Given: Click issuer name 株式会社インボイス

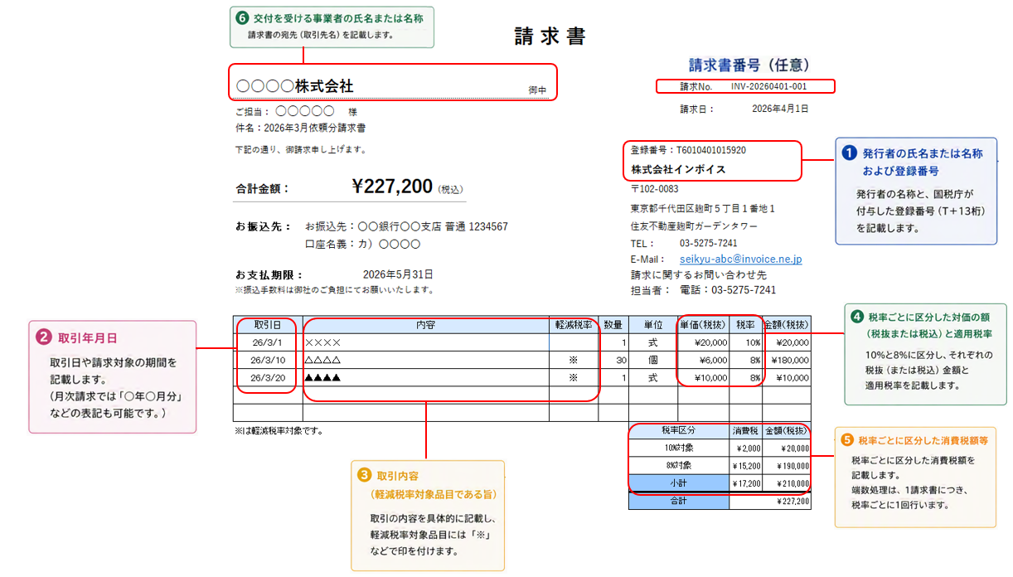Looking at the screenshot, I should [x=678, y=169].
